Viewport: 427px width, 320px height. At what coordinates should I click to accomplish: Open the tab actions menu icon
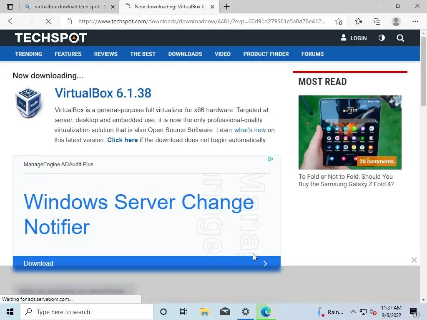[10, 7]
